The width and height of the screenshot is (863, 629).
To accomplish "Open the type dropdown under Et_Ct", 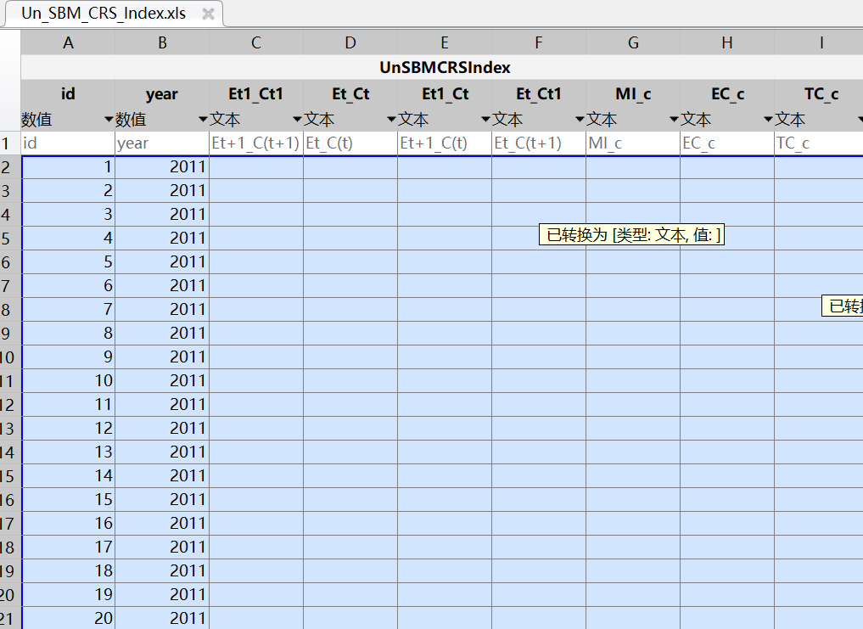I will point(391,119).
